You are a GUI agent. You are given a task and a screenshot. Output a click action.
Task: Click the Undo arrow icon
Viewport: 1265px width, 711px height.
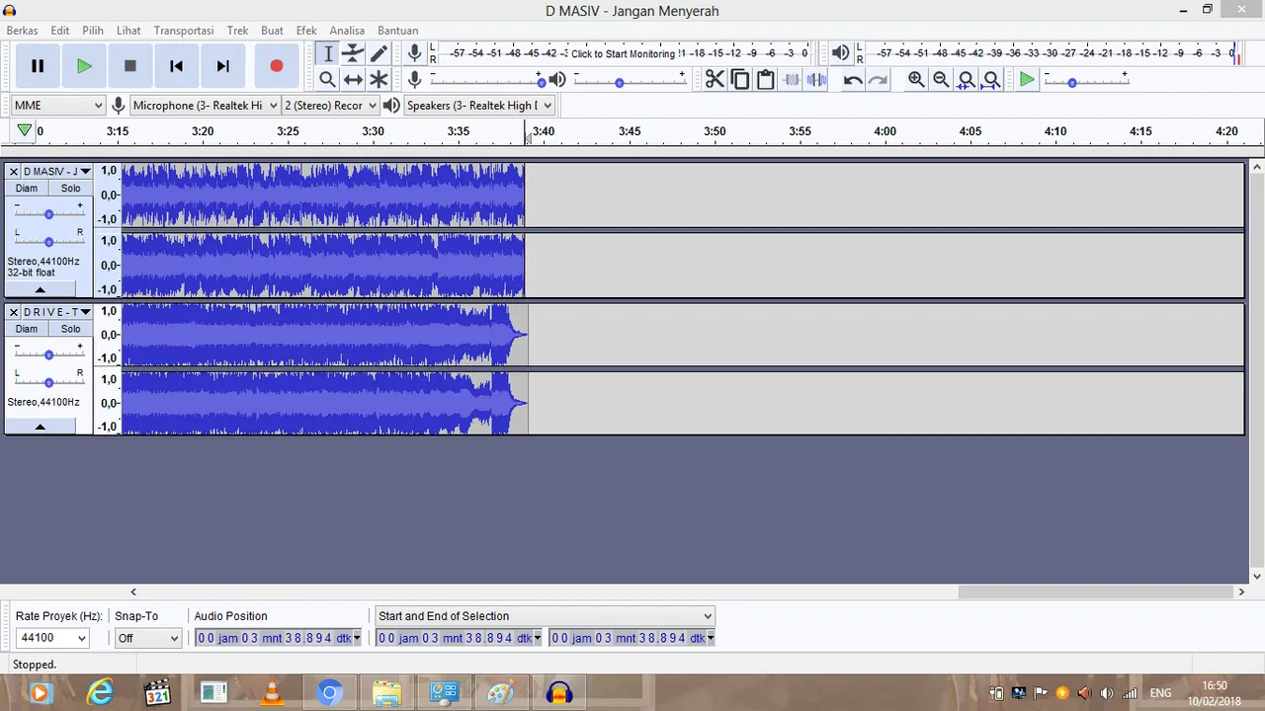853,80
